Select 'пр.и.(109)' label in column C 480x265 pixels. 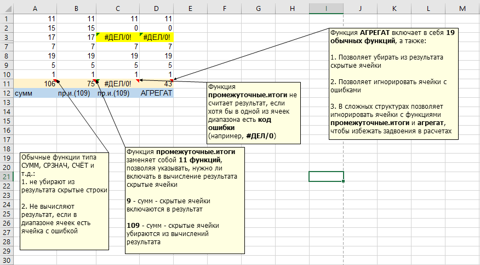(118, 93)
